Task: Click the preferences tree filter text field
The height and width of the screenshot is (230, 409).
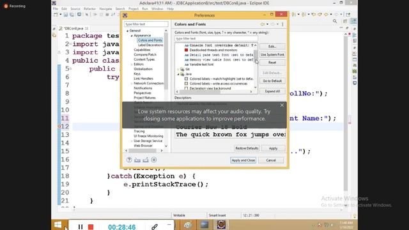Action: coord(146,24)
